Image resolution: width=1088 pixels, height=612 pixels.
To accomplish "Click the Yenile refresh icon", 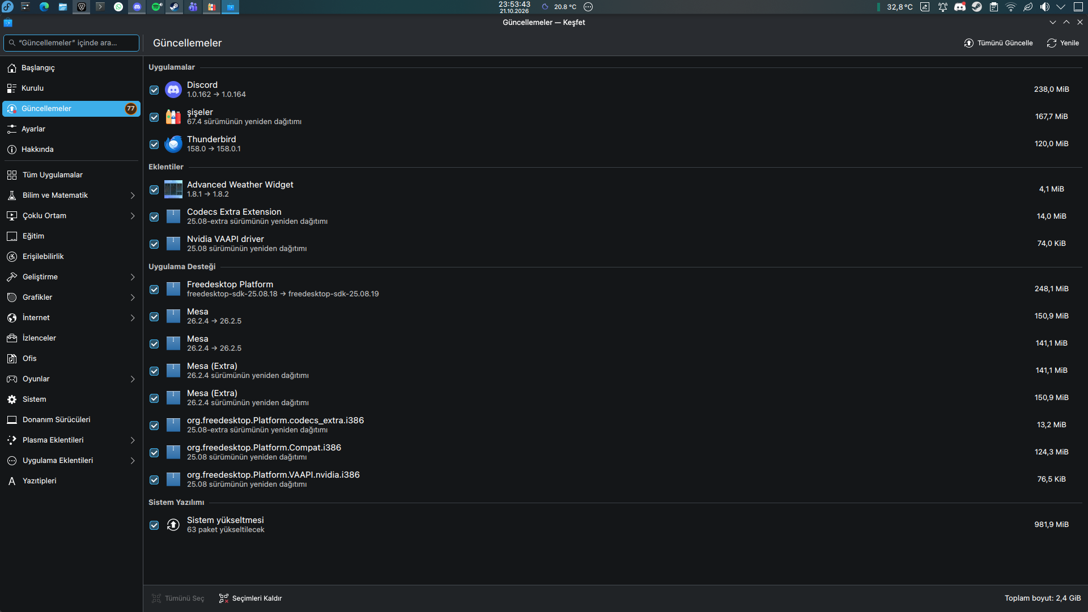I will [1052, 43].
